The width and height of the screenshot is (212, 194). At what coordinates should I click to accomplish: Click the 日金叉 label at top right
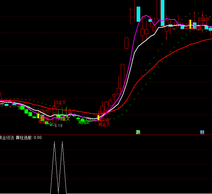pos(204,20)
